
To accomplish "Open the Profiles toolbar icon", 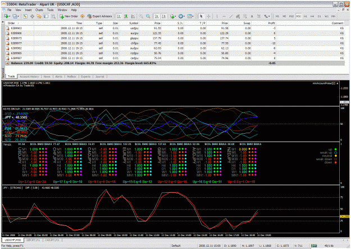I will point(15,16).
